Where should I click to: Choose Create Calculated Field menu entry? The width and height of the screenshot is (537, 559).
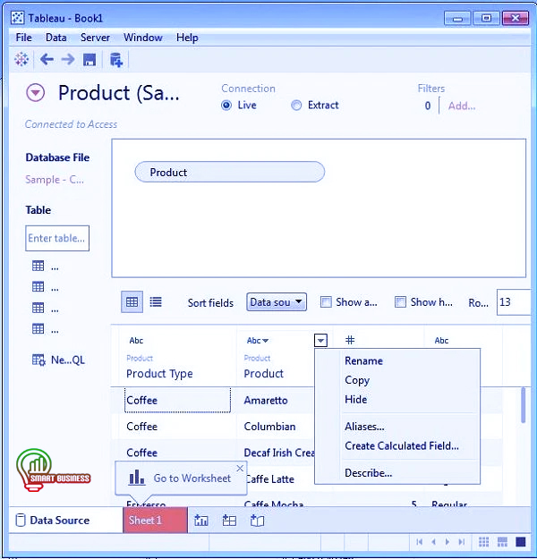(402, 445)
